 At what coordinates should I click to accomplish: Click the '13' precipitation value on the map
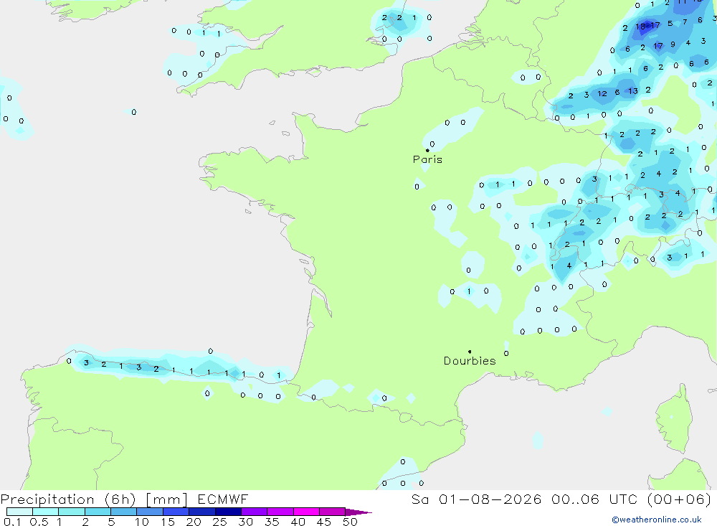click(x=633, y=91)
